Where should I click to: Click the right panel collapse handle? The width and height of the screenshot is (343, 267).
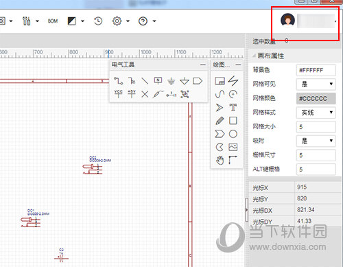tap(247, 209)
